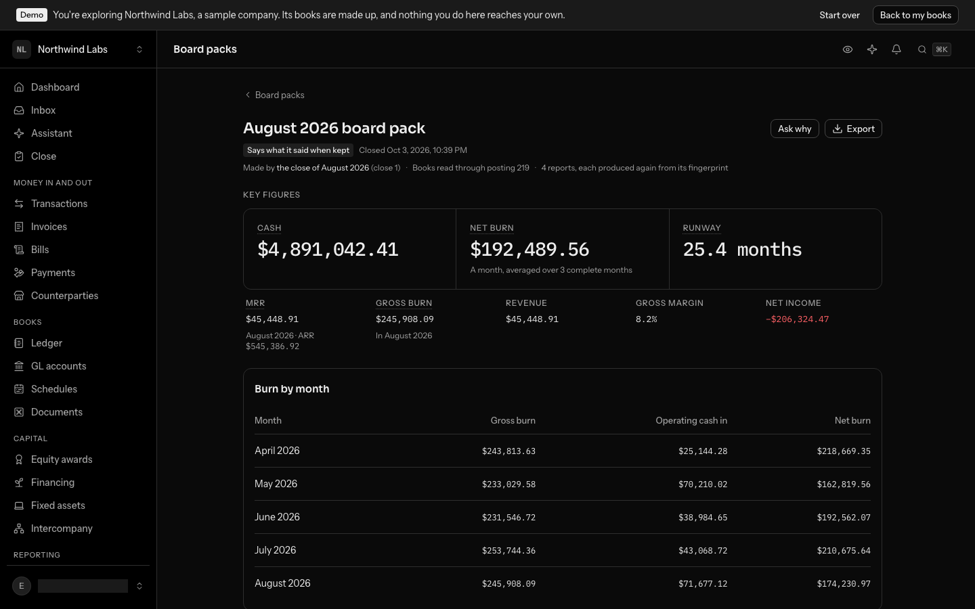Click the Start over link

click(840, 15)
